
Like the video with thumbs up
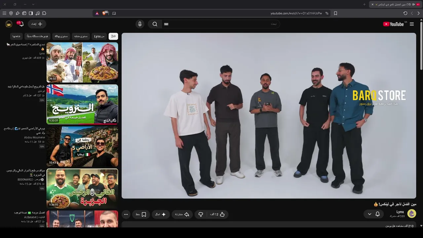coord(217,214)
